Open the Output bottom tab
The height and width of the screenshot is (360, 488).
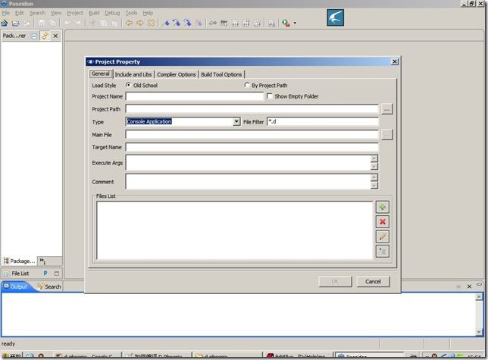[x=16, y=286]
